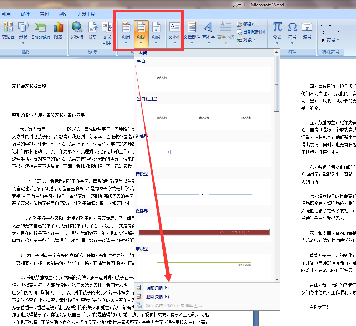Select the Blank Three Columns (空白三栏) footer
Viewport: 356px width, 326px height.
pos(204,117)
